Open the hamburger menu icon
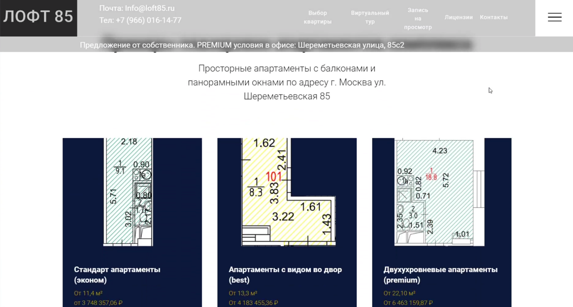573x307 pixels. pyautogui.click(x=555, y=17)
